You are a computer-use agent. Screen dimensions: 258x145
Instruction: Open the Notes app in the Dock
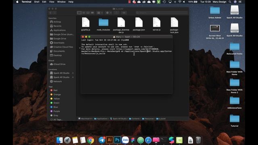pyautogui.click(x=75, y=140)
